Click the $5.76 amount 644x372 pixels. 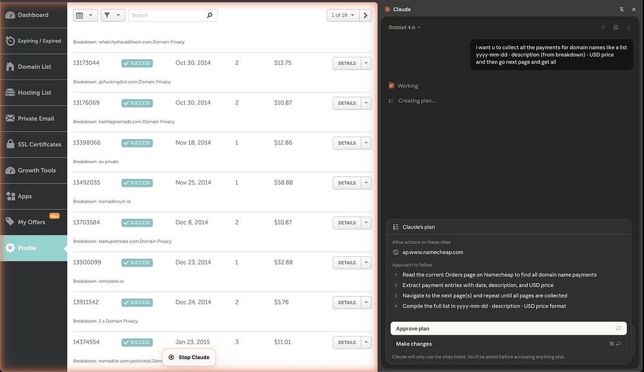click(x=281, y=302)
